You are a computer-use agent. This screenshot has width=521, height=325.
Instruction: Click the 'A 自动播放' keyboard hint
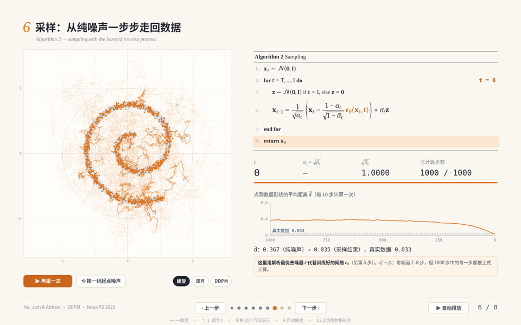293,320
